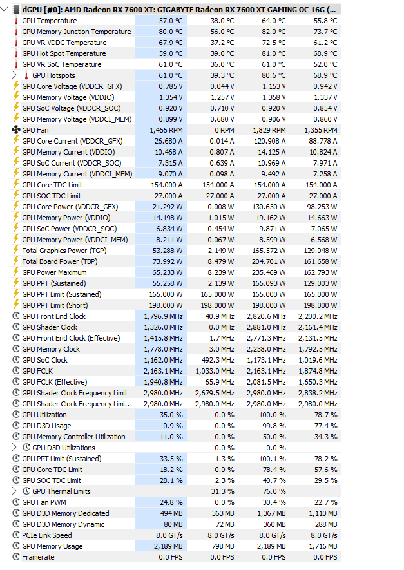Click lightning icon beside GPU Power Maximum
The image size is (404, 570).
click(16, 272)
